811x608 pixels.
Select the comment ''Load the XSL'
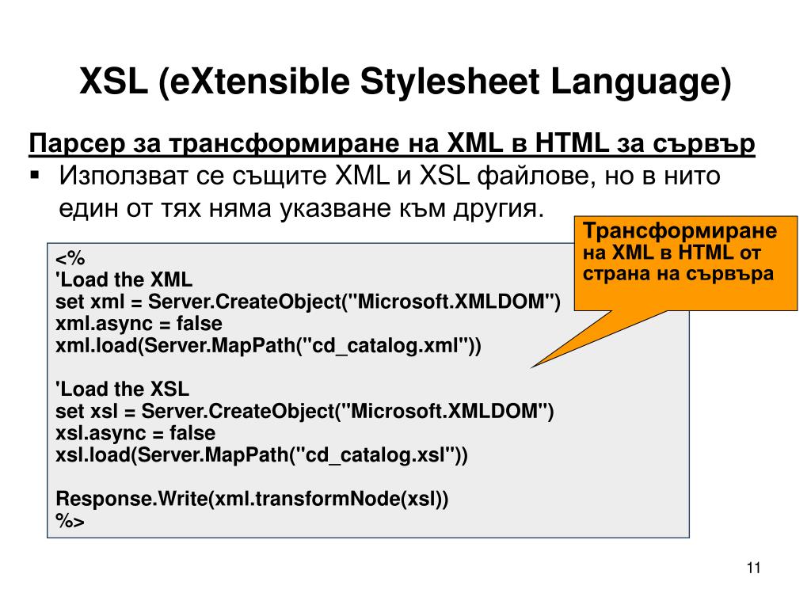point(122,389)
